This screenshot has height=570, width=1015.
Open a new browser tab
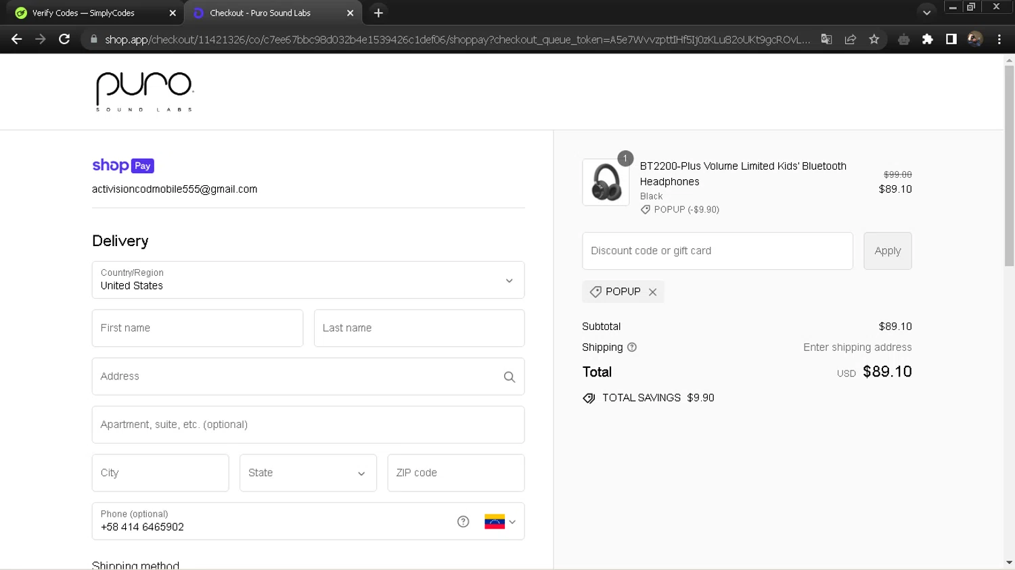[378, 13]
